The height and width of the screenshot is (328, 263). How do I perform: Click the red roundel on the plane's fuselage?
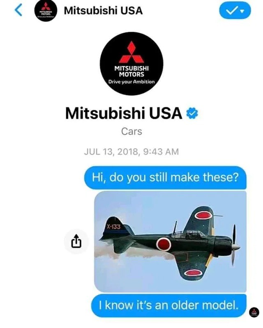click(x=164, y=244)
